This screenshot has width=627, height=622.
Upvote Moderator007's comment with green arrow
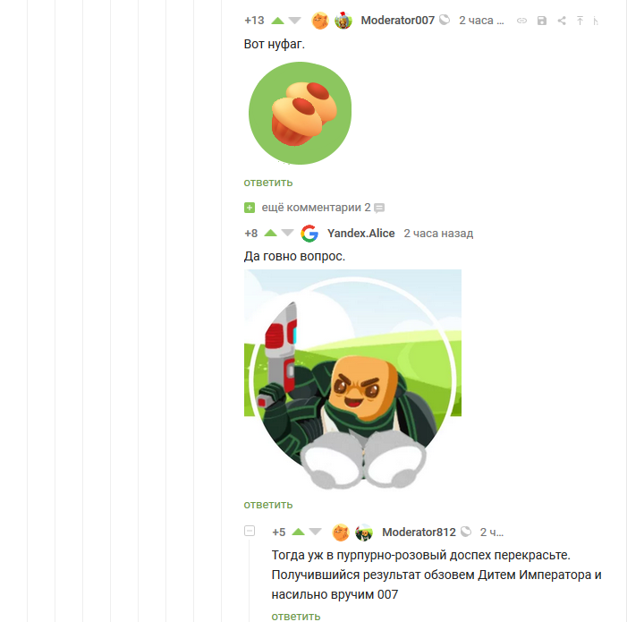tap(277, 21)
